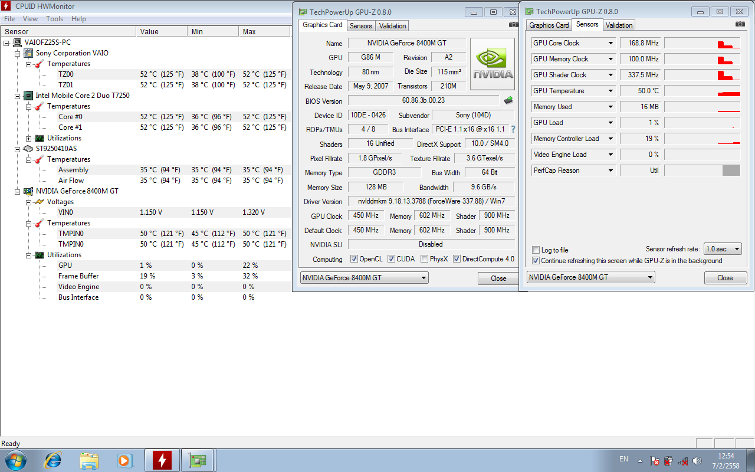The width and height of the screenshot is (755, 472).
Task: Toggle the OpenCL checkbox
Action: point(354,259)
